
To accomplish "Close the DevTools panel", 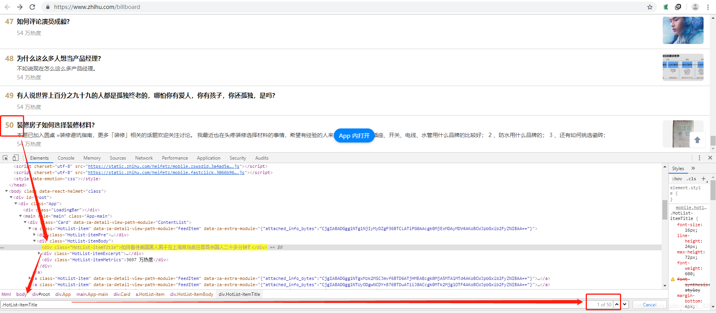I will tap(710, 158).
